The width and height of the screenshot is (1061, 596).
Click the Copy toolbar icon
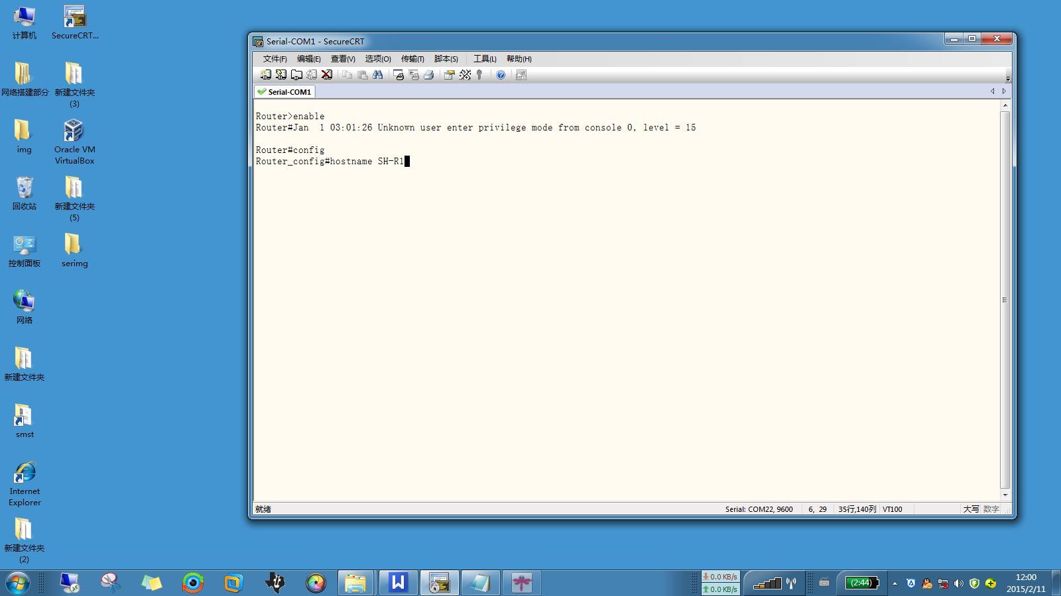347,75
